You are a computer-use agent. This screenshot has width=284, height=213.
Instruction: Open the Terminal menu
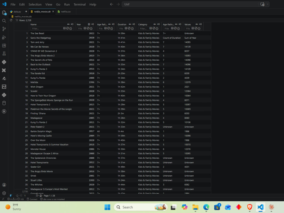tap(80, 4)
